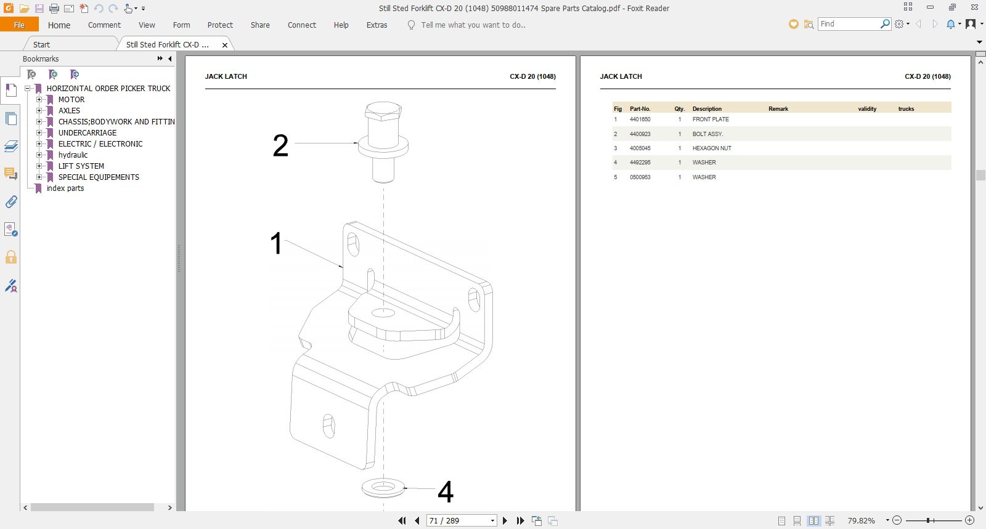Image resolution: width=986 pixels, height=529 pixels.
Task: Enable continuous facing view mode
Action: click(829, 520)
